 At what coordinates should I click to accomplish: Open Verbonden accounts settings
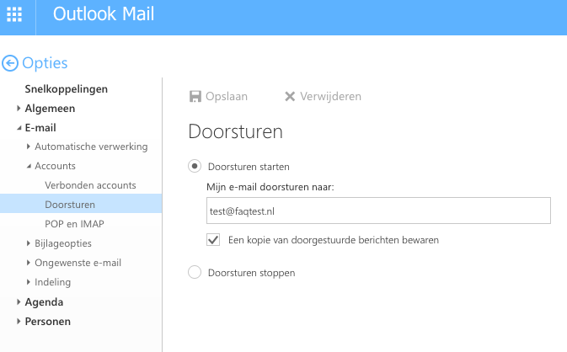(x=90, y=185)
